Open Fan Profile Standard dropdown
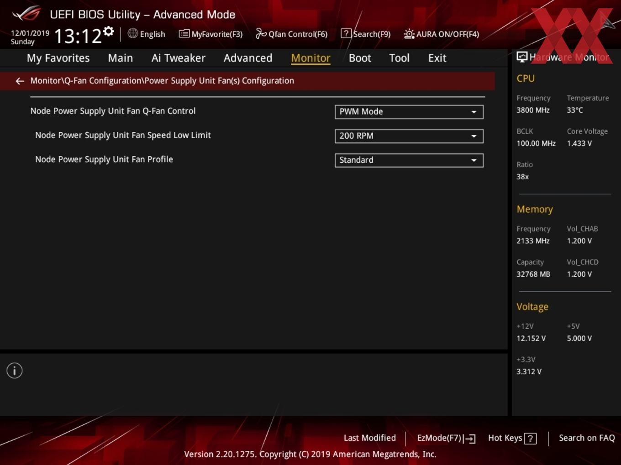Image resolution: width=621 pixels, height=465 pixels. point(409,160)
